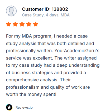Click the fifth orange rating star
This screenshot has width=105, height=112.
(x=36, y=24)
